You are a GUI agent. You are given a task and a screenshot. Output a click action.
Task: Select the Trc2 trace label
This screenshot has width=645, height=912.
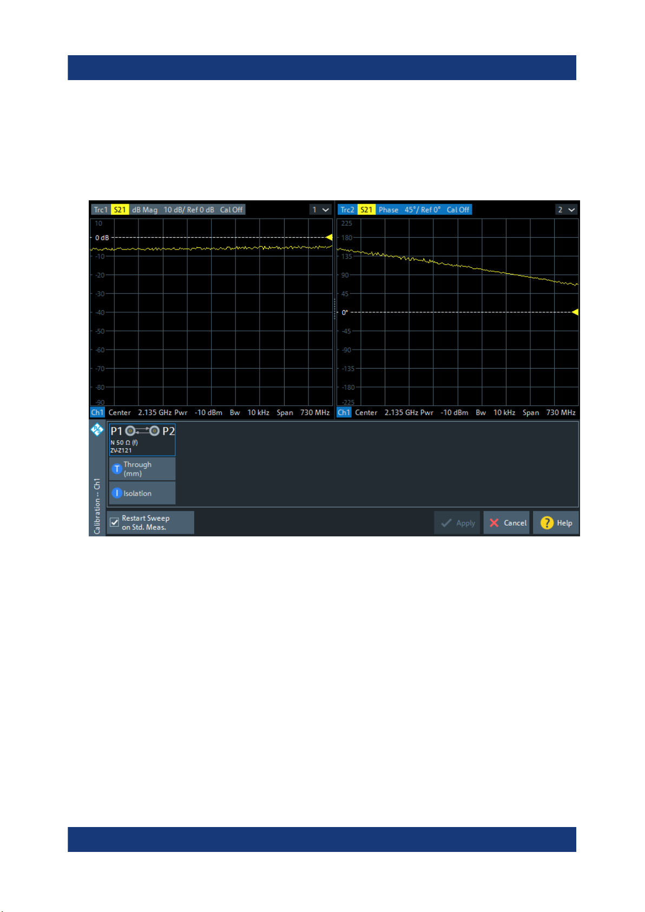click(347, 209)
